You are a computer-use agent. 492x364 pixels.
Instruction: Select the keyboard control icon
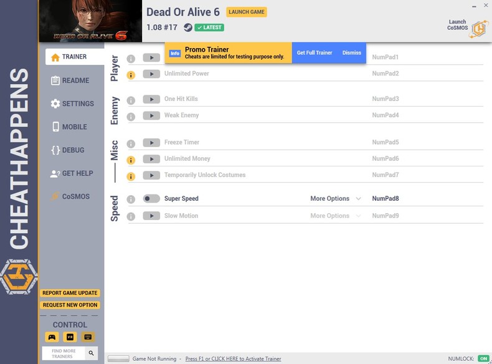(88, 337)
